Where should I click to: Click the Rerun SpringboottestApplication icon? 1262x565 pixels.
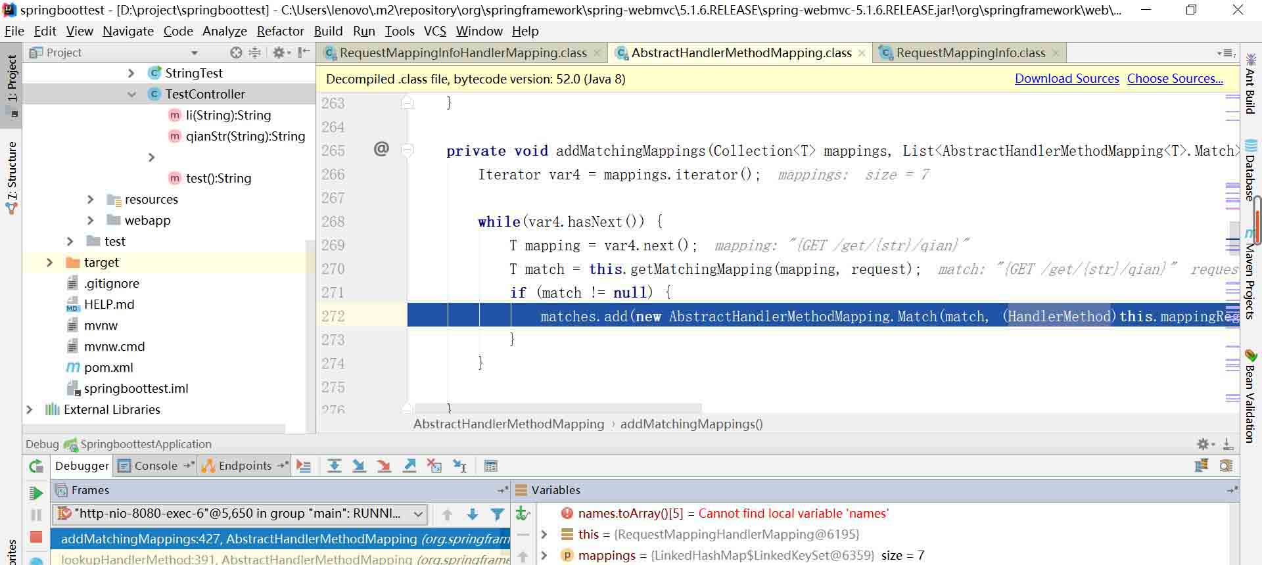pyautogui.click(x=35, y=466)
